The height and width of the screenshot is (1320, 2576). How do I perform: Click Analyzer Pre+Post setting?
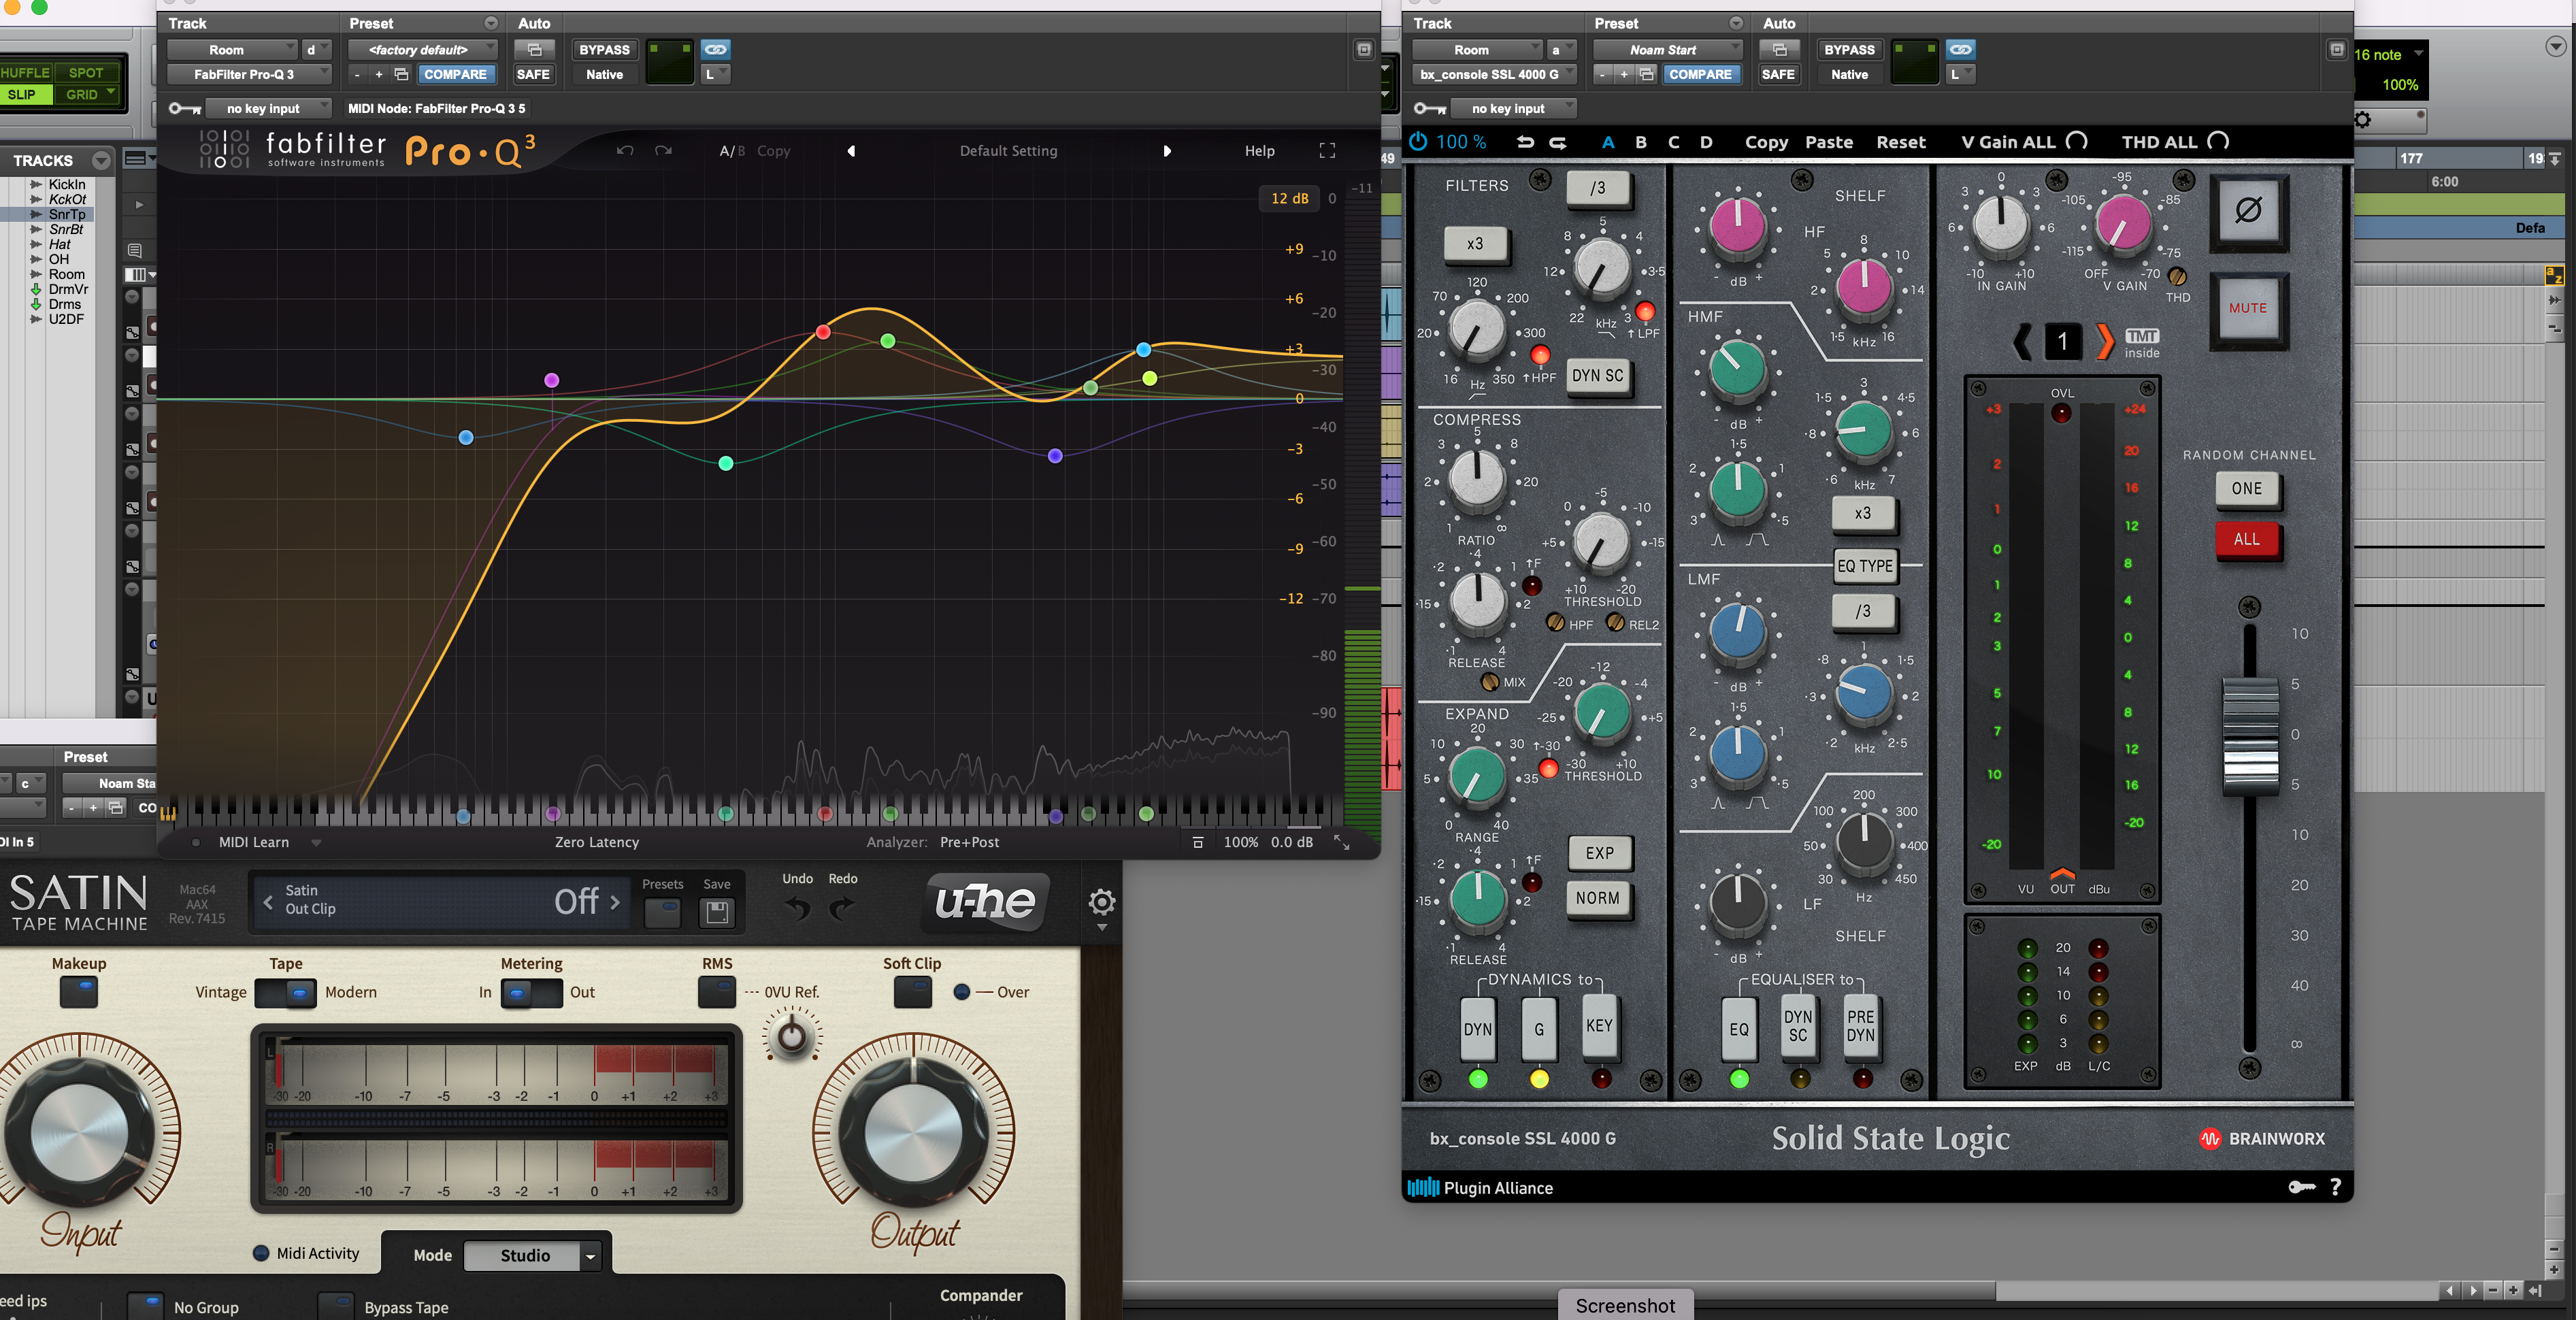[969, 843]
